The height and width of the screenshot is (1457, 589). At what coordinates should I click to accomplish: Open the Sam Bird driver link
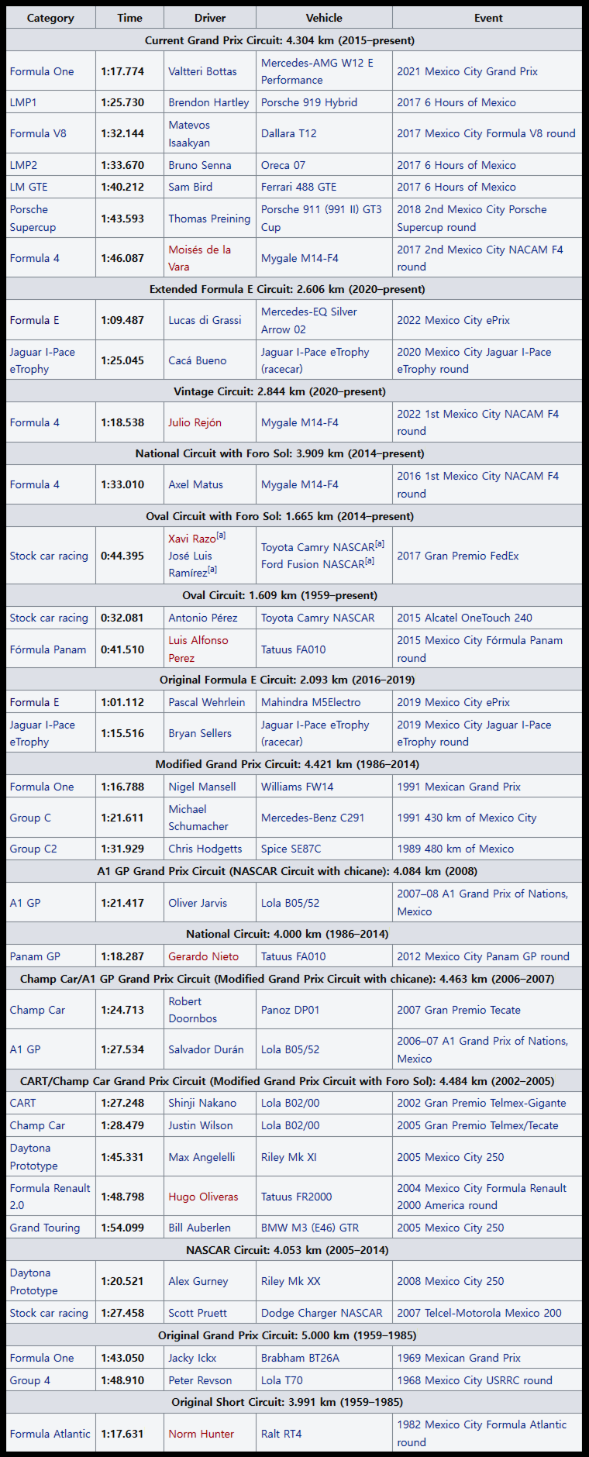190,187
